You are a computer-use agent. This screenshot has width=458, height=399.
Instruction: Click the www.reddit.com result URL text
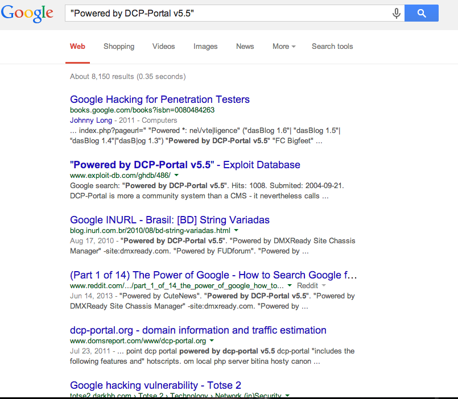177,286
